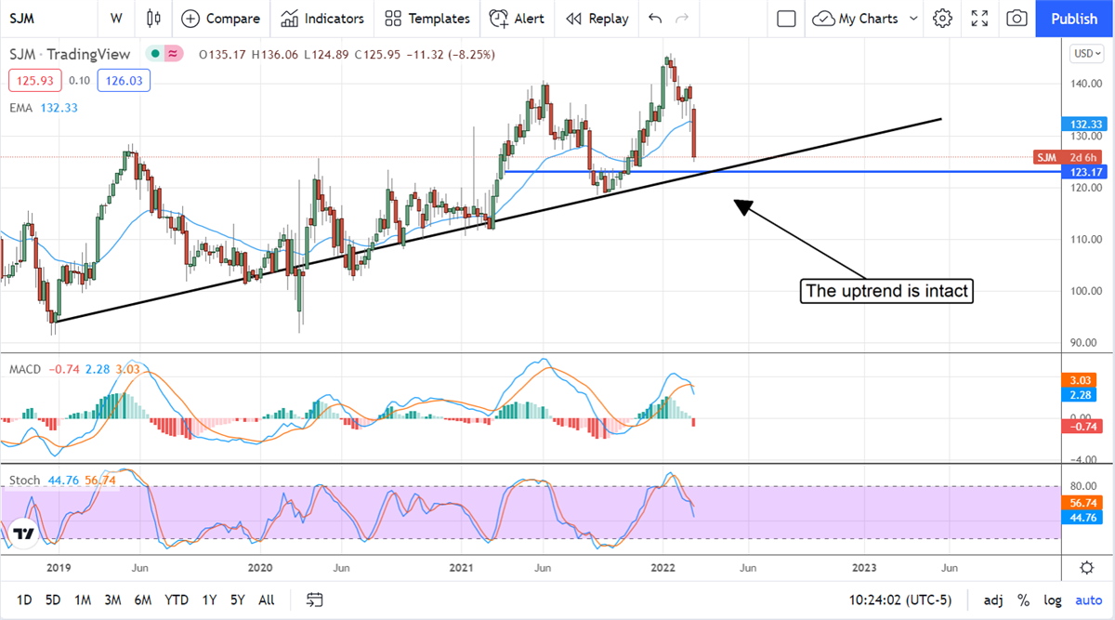1115x620 pixels.
Task: Click the layout selector square icon
Action: click(786, 19)
